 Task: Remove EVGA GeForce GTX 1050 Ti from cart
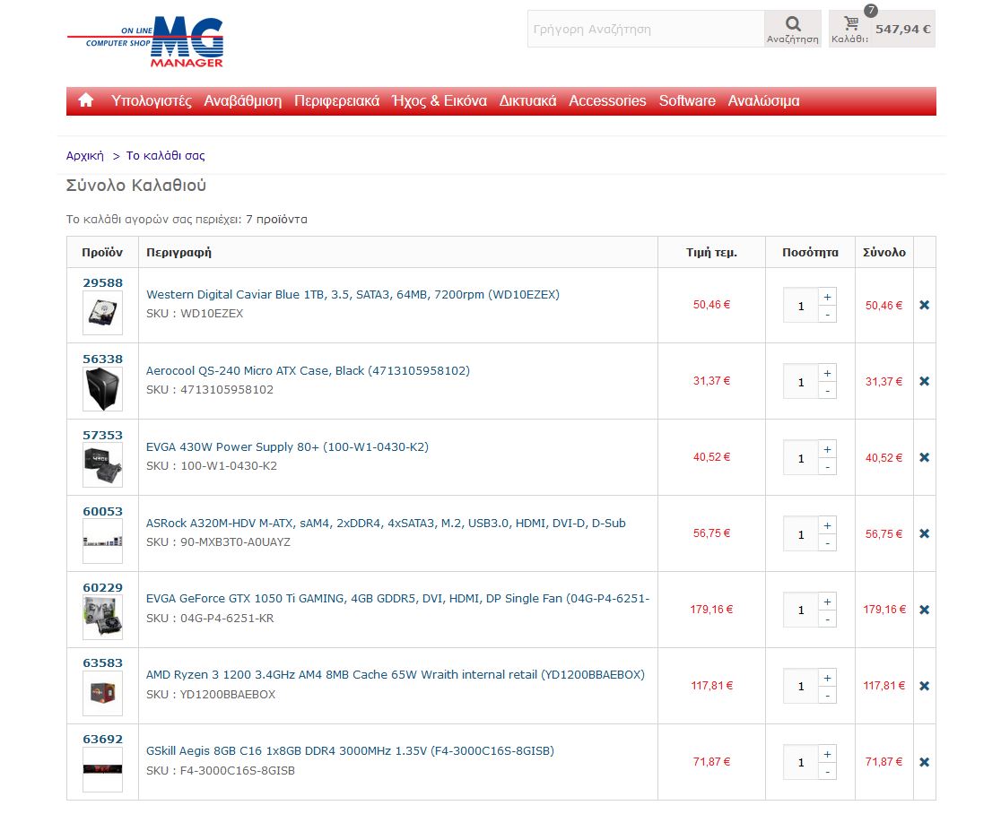pyautogui.click(x=924, y=610)
